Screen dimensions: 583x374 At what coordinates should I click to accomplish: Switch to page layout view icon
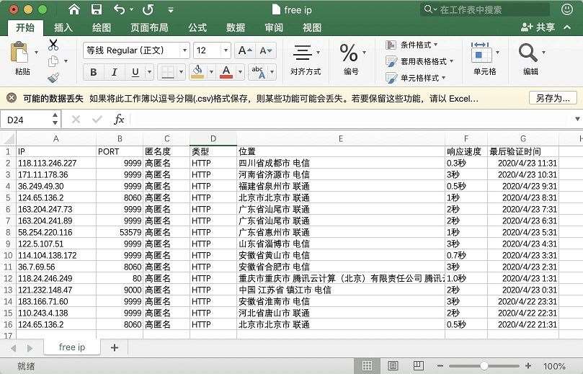point(393,366)
